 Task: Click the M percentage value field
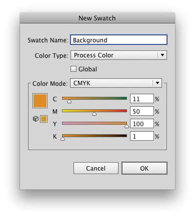pos(142,111)
